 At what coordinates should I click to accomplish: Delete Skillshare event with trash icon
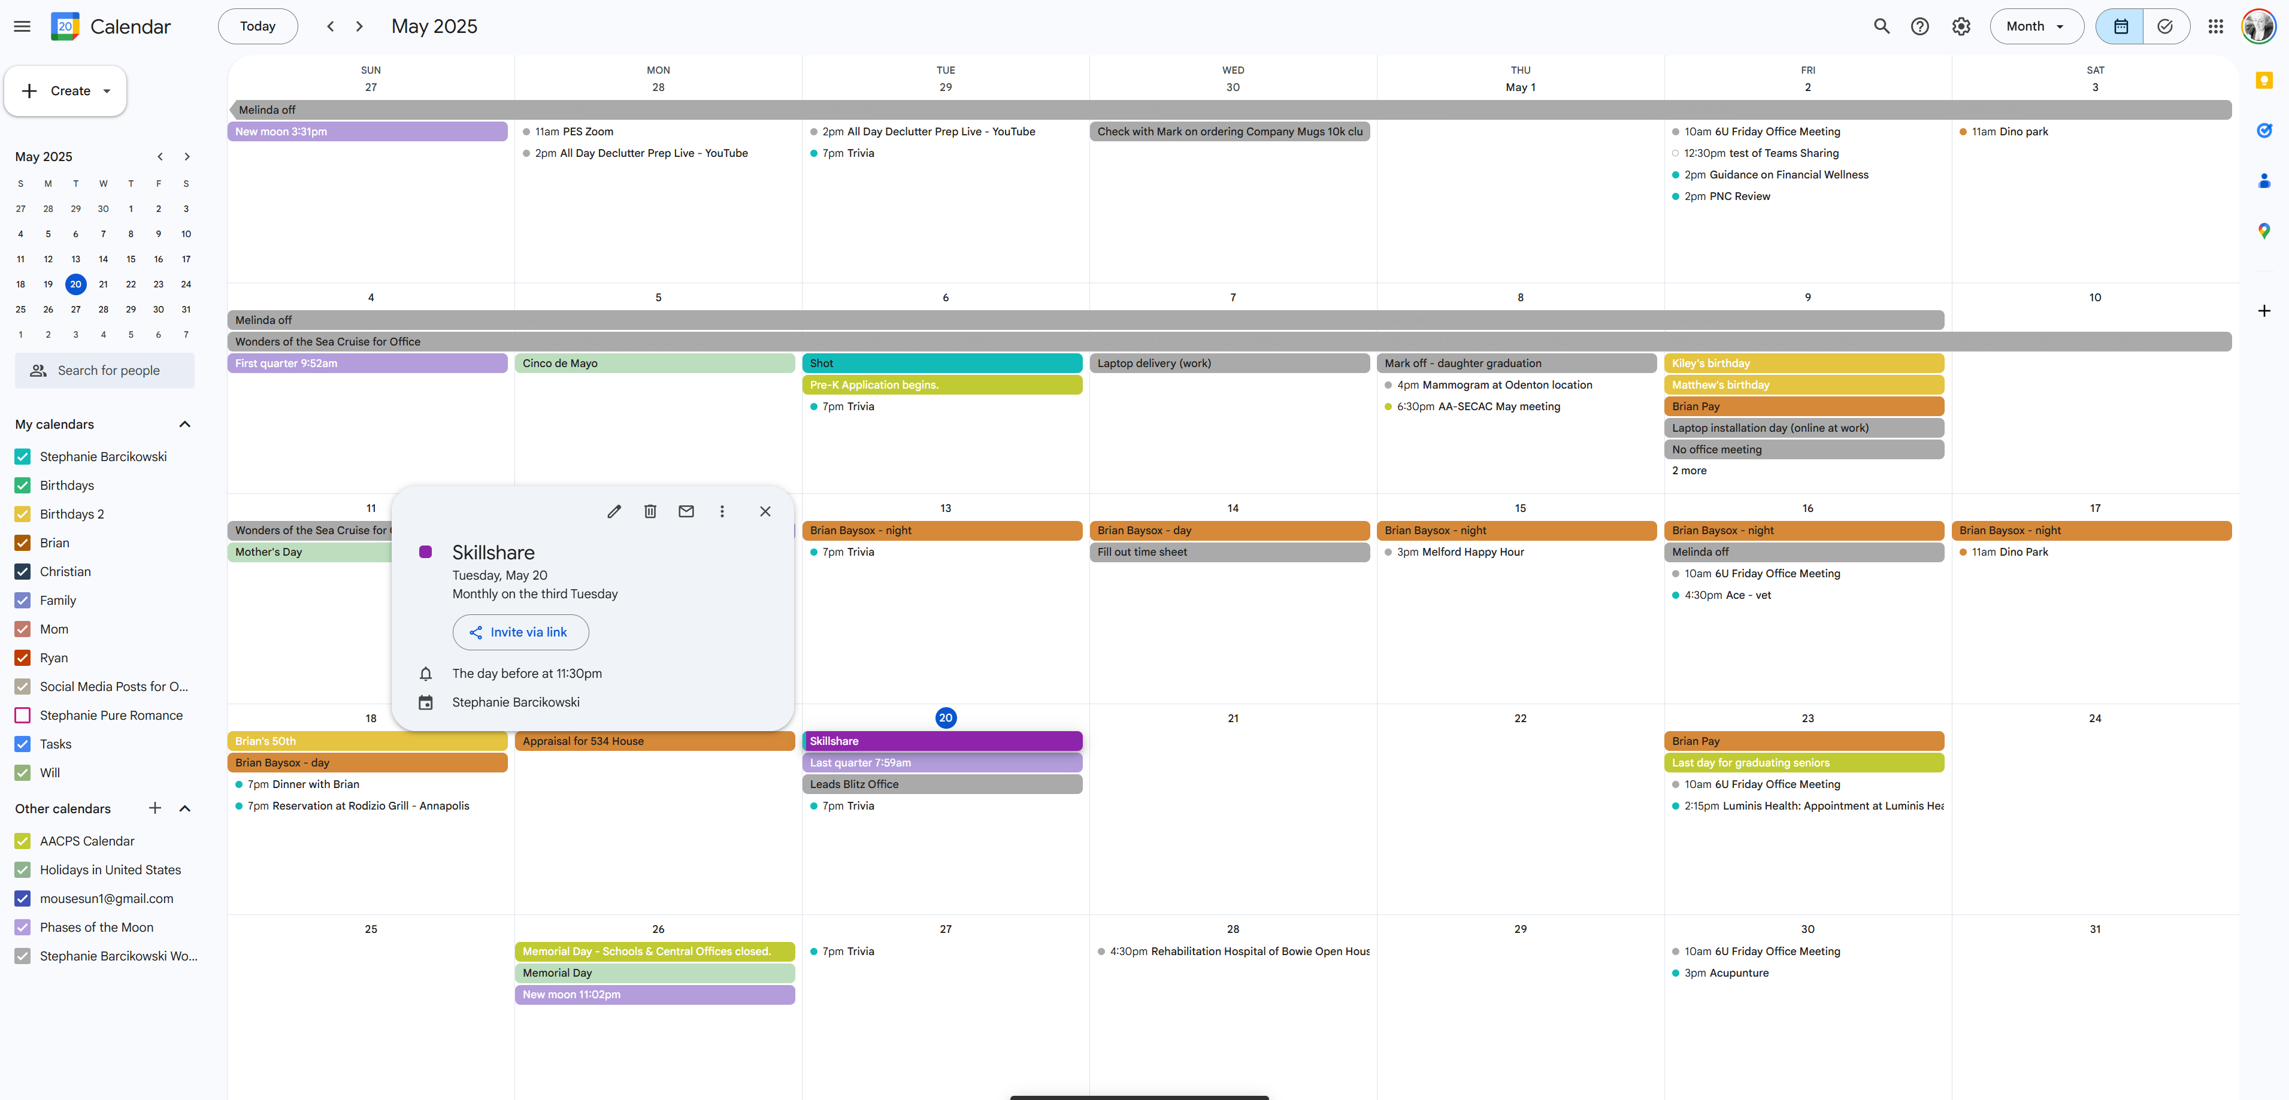click(650, 511)
